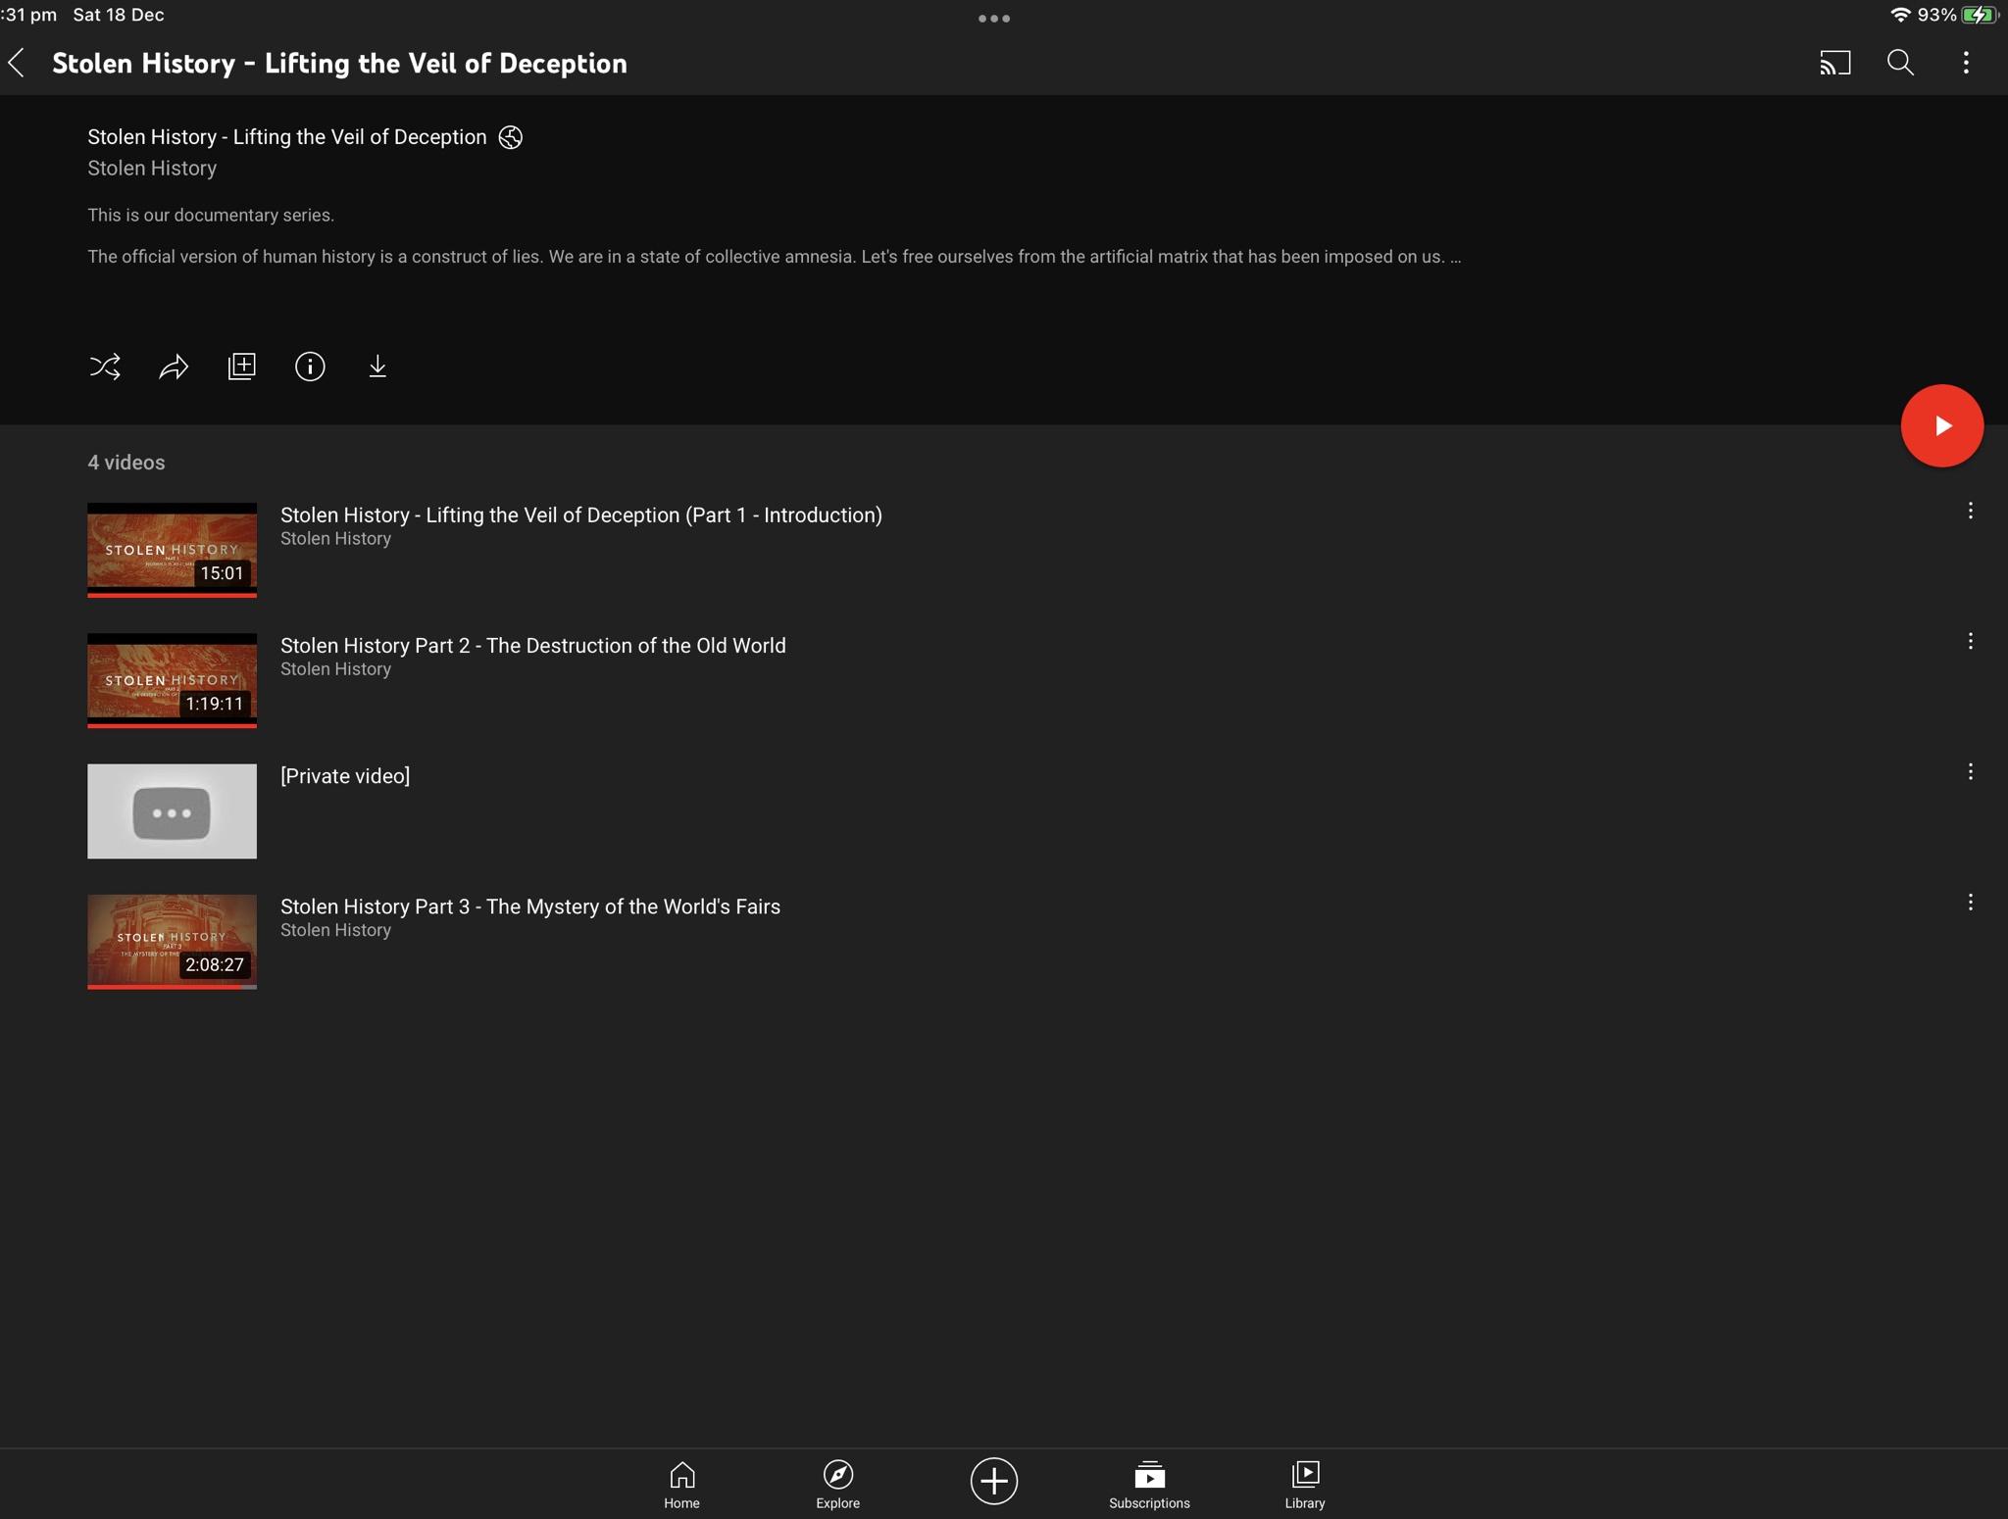This screenshot has width=2008, height=1519.
Task: Open options for Private video entry
Action: point(1970,771)
